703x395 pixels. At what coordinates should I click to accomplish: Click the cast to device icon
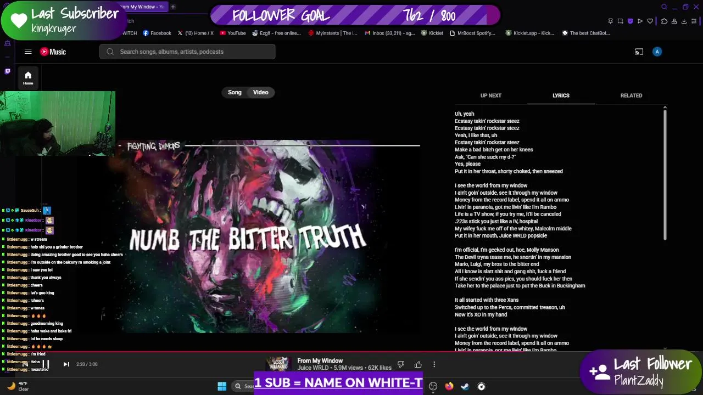point(639,52)
